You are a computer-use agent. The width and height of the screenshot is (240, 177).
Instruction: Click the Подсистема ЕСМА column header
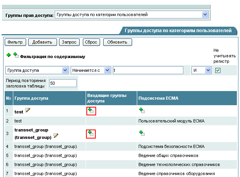(x=187, y=98)
